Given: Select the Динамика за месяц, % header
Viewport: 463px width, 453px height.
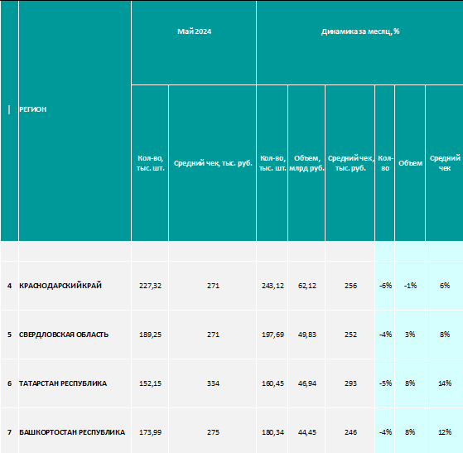Looking at the screenshot, I should pos(360,42).
